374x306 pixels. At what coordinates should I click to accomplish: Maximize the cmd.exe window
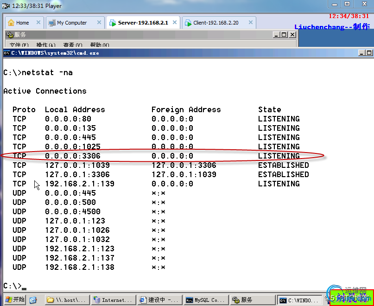[x=369, y=53]
